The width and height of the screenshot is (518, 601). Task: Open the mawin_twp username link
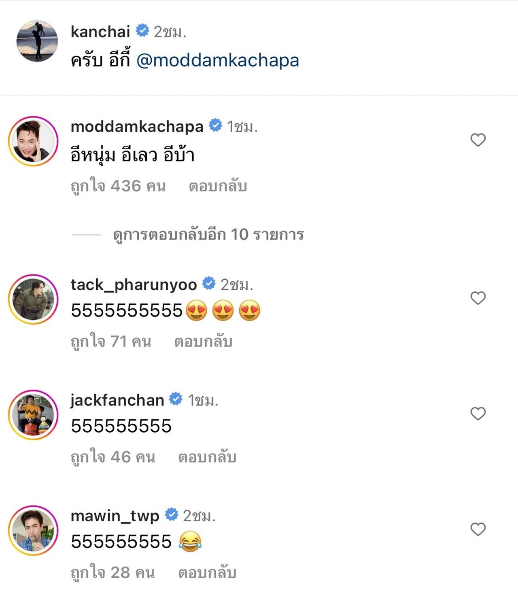point(115,516)
